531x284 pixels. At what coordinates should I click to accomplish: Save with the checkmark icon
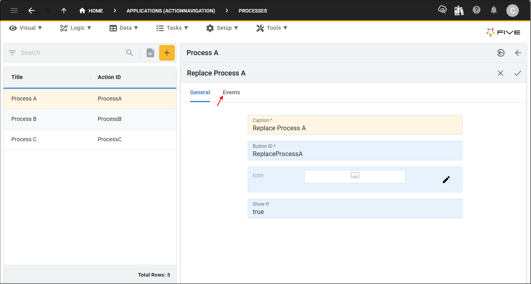click(518, 73)
